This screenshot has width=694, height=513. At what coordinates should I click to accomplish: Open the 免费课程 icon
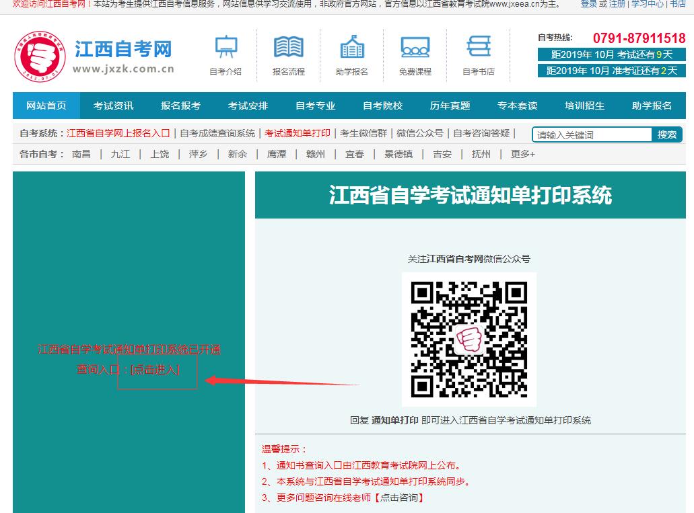[415, 48]
